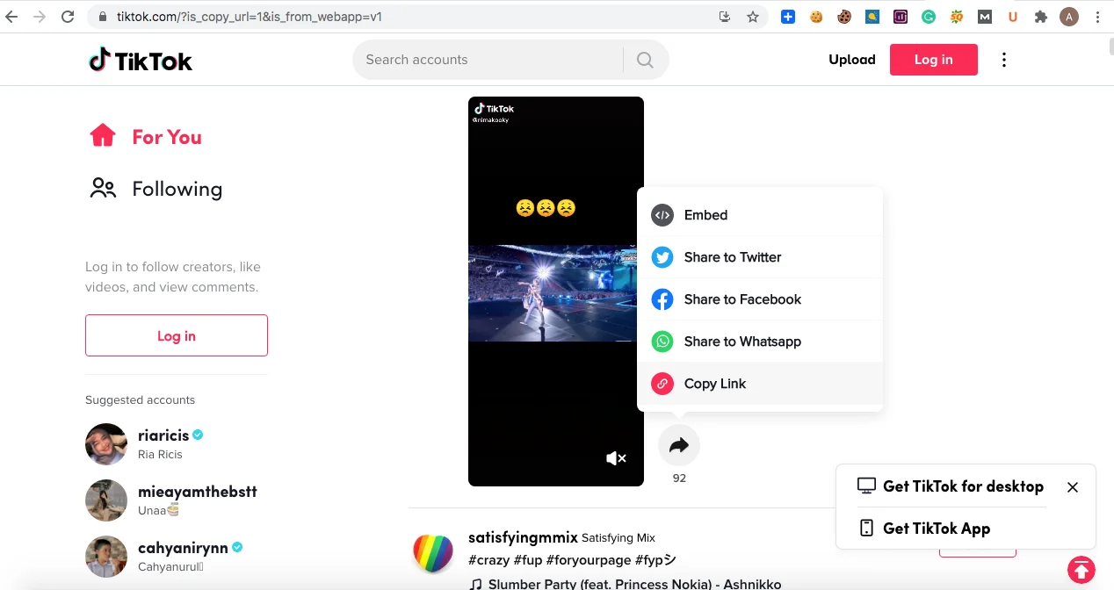The height and width of the screenshot is (590, 1114).
Task: Open the riaricis account name
Action: click(x=163, y=435)
